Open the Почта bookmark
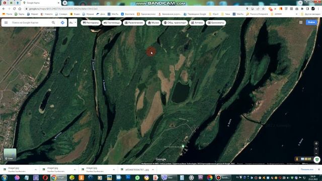Screen dimensions: 322x181 pyautogui.click(x=7, y=14)
